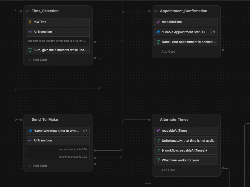
Task: Click unconnected output port below status 202
Action: pos(95,164)
